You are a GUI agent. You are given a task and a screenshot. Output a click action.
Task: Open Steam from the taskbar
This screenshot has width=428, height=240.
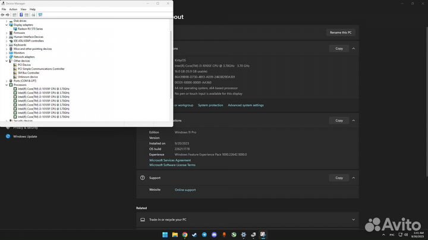click(x=194, y=235)
